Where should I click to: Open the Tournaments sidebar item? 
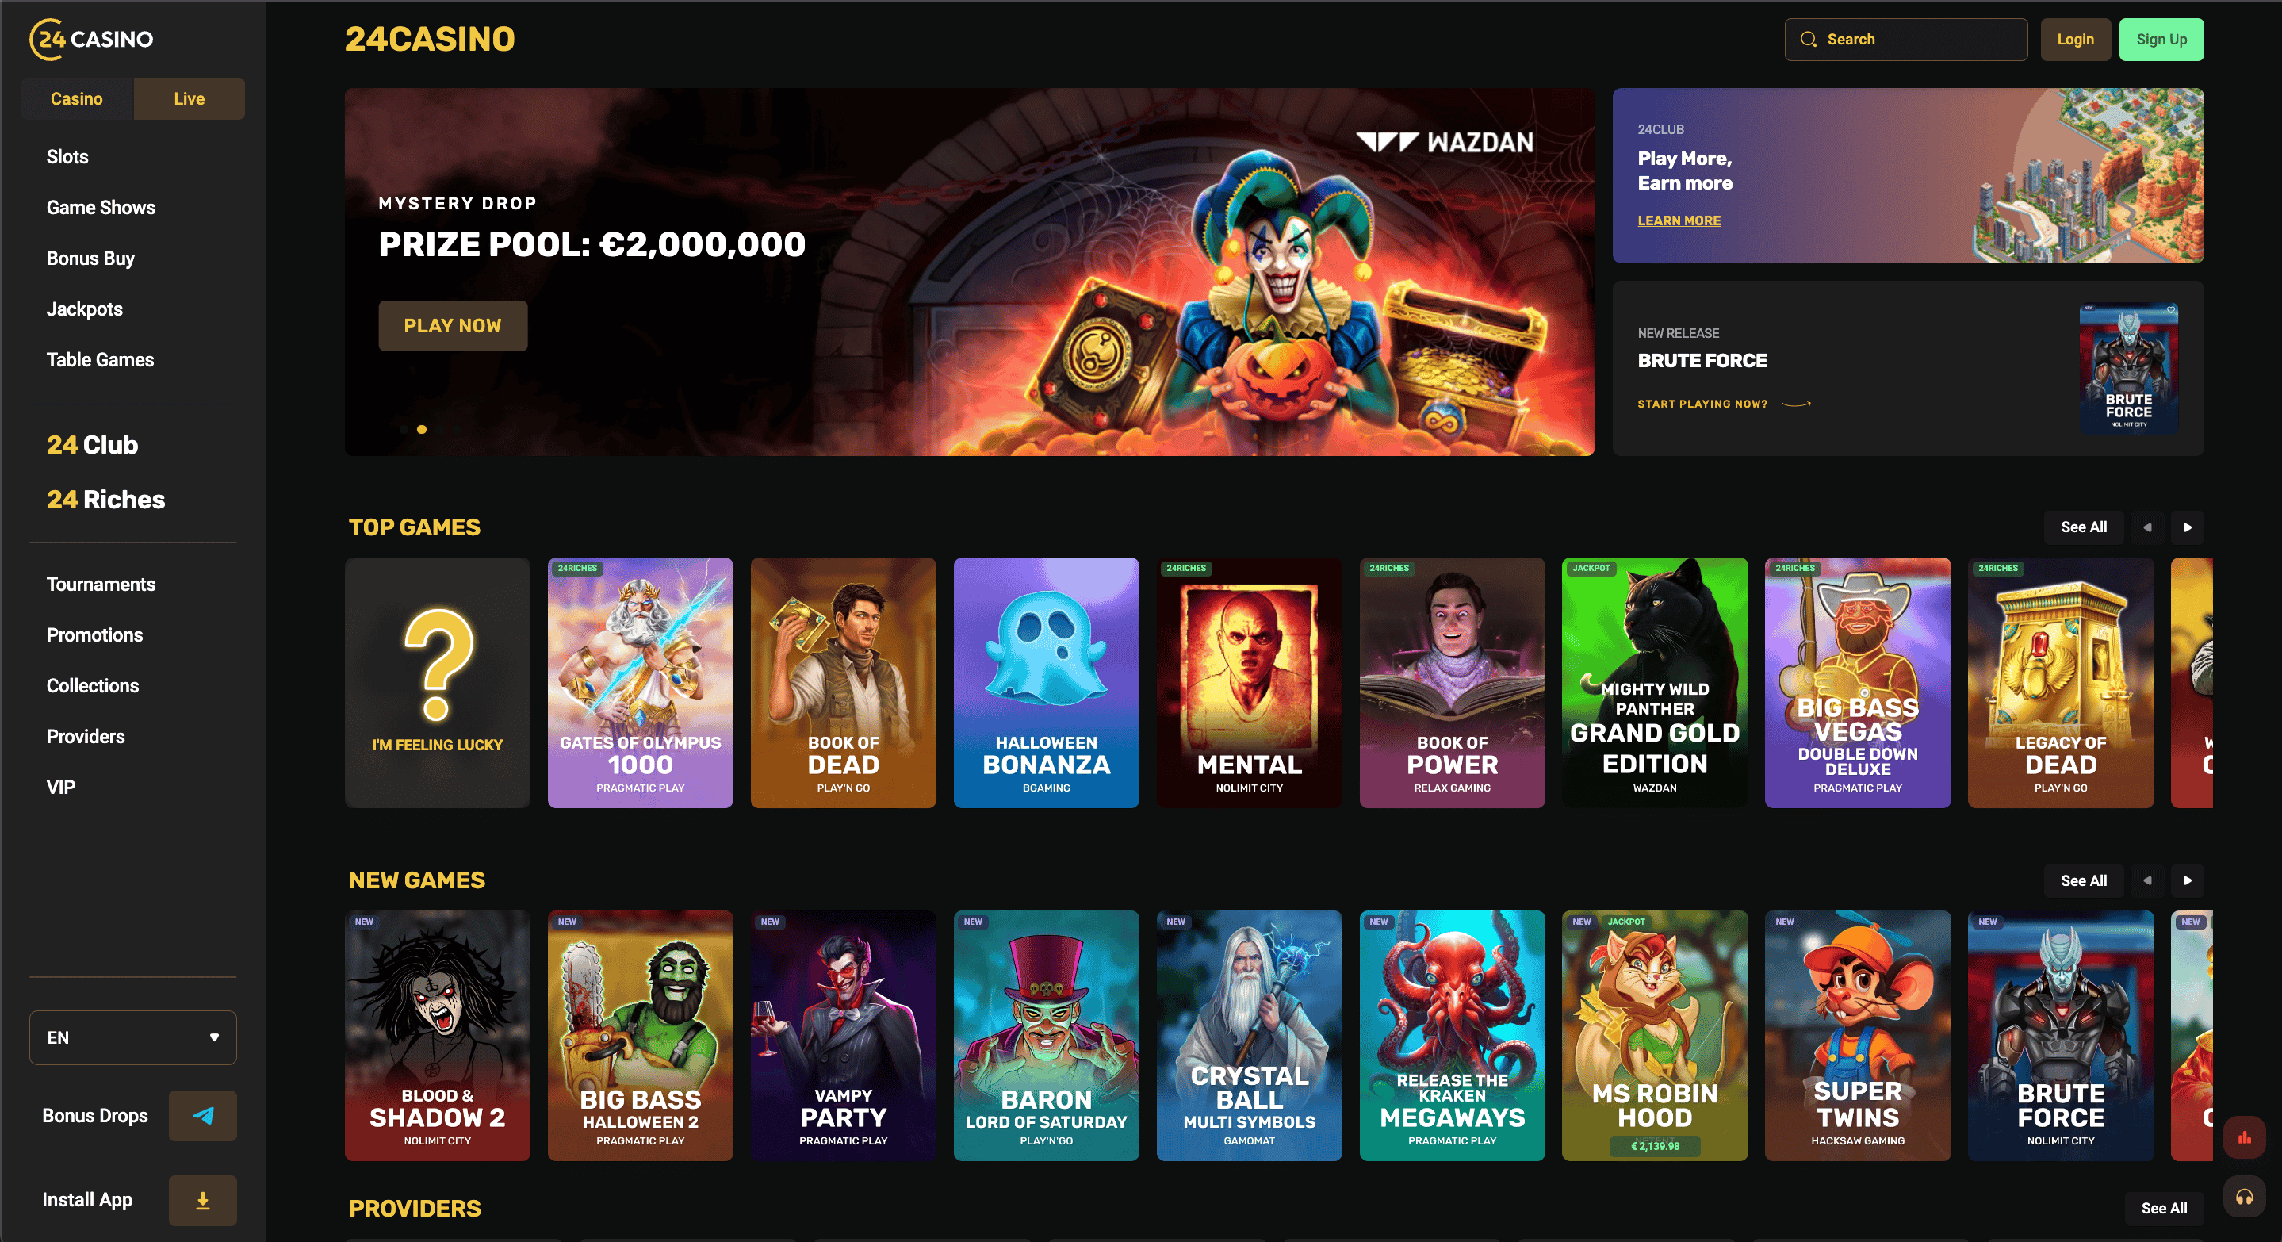pos(101,584)
